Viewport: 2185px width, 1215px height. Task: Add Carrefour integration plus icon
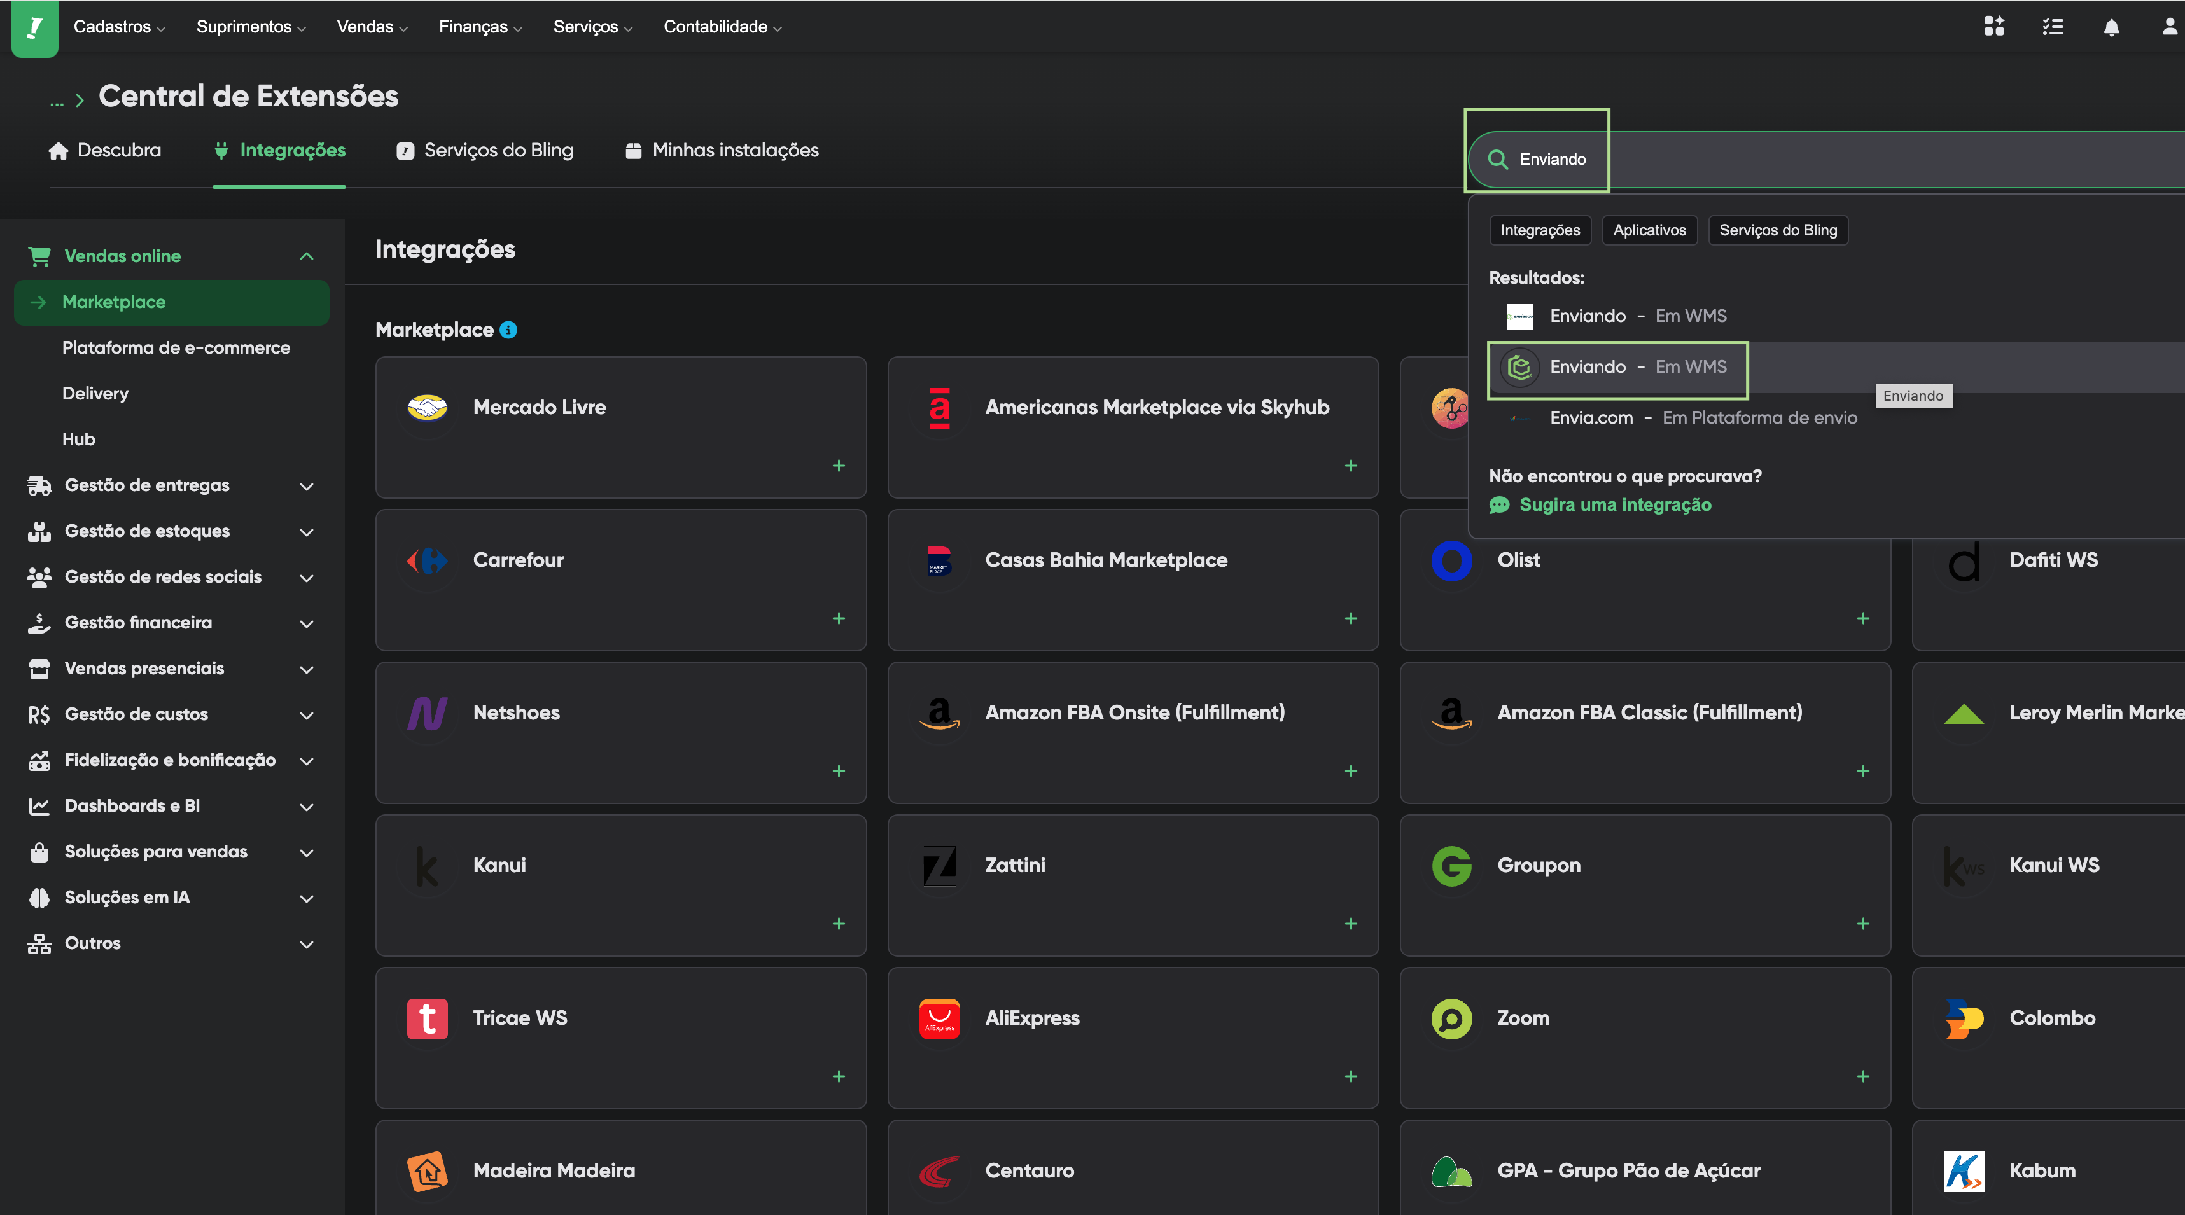point(838,618)
